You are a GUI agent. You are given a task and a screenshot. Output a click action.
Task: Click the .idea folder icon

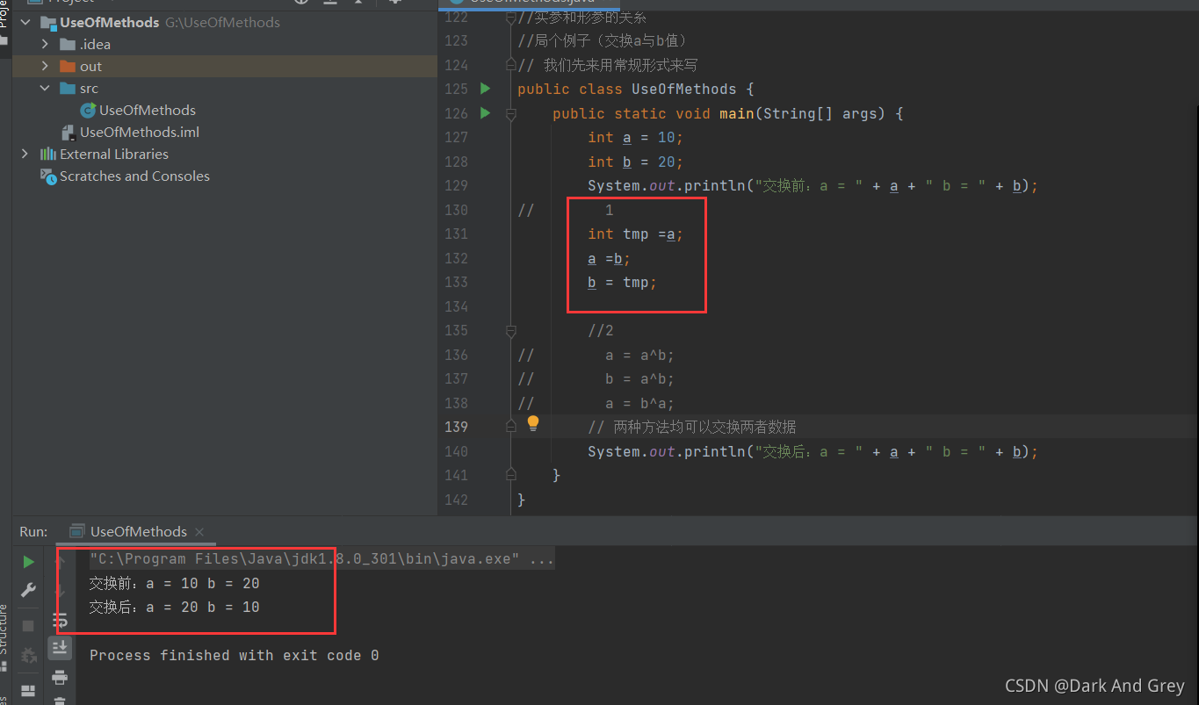(68, 44)
